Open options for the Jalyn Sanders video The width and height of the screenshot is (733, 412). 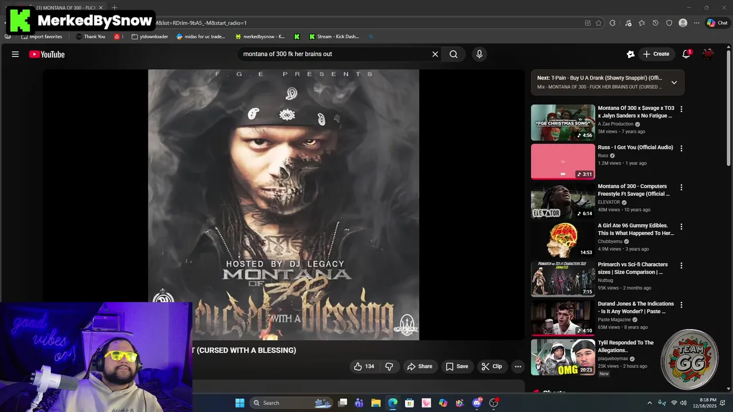coord(681,109)
